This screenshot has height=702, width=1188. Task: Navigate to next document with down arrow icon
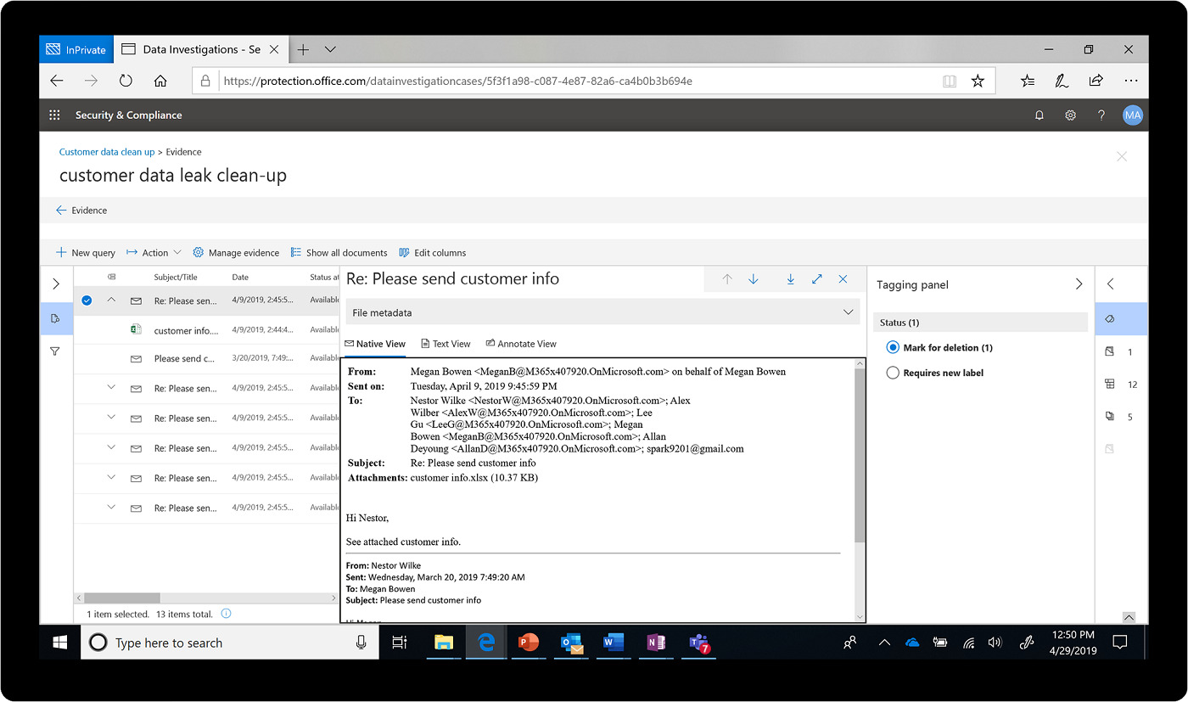(754, 278)
